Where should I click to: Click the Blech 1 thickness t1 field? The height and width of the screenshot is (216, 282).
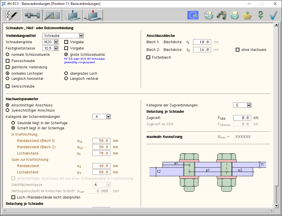click(x=202, y=42)
